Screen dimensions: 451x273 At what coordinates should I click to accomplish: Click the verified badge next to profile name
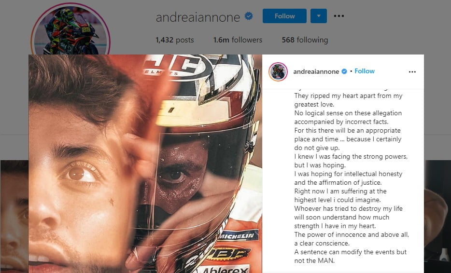249,16
